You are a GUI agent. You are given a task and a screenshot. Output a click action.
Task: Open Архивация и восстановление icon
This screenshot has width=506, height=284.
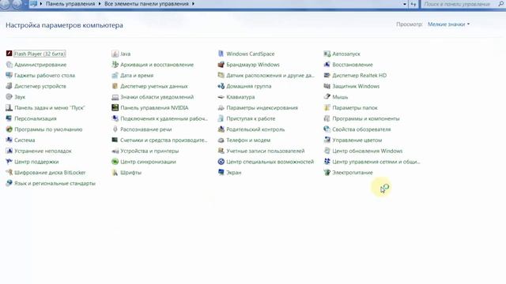(115, 65)
